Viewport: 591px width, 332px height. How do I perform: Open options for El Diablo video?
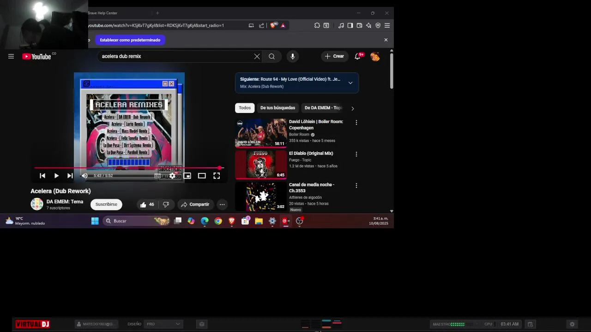(x=356, y=154)
